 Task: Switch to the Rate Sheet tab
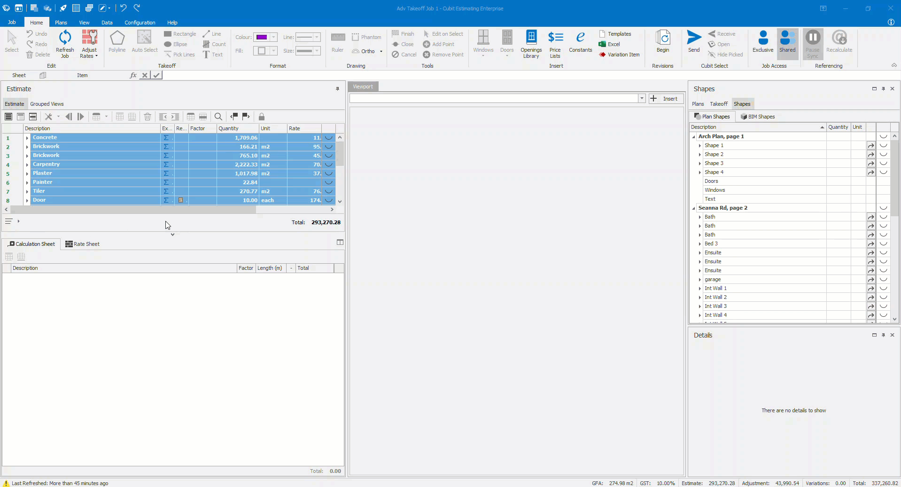click(x=83, y=244)
